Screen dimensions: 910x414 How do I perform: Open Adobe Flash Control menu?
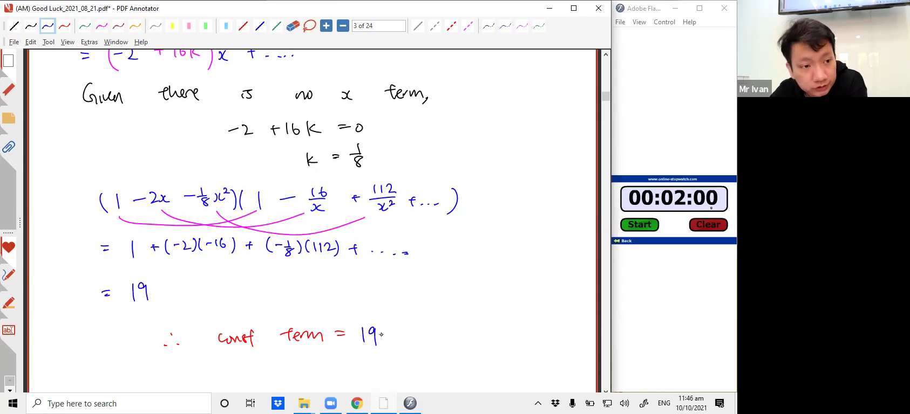point(664,22)
